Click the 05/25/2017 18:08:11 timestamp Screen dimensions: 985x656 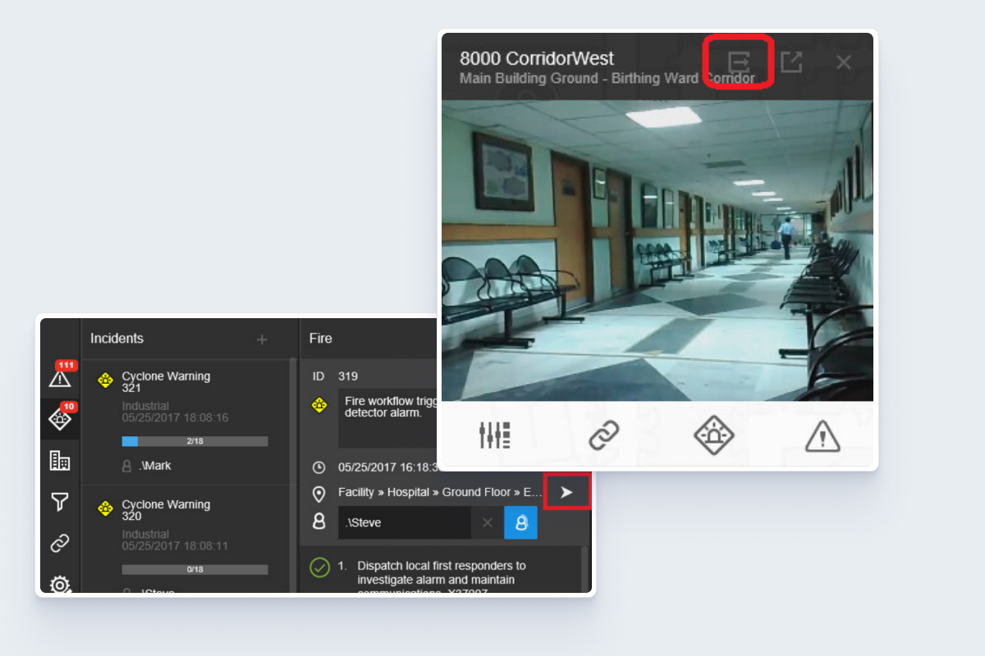[175, 545]
